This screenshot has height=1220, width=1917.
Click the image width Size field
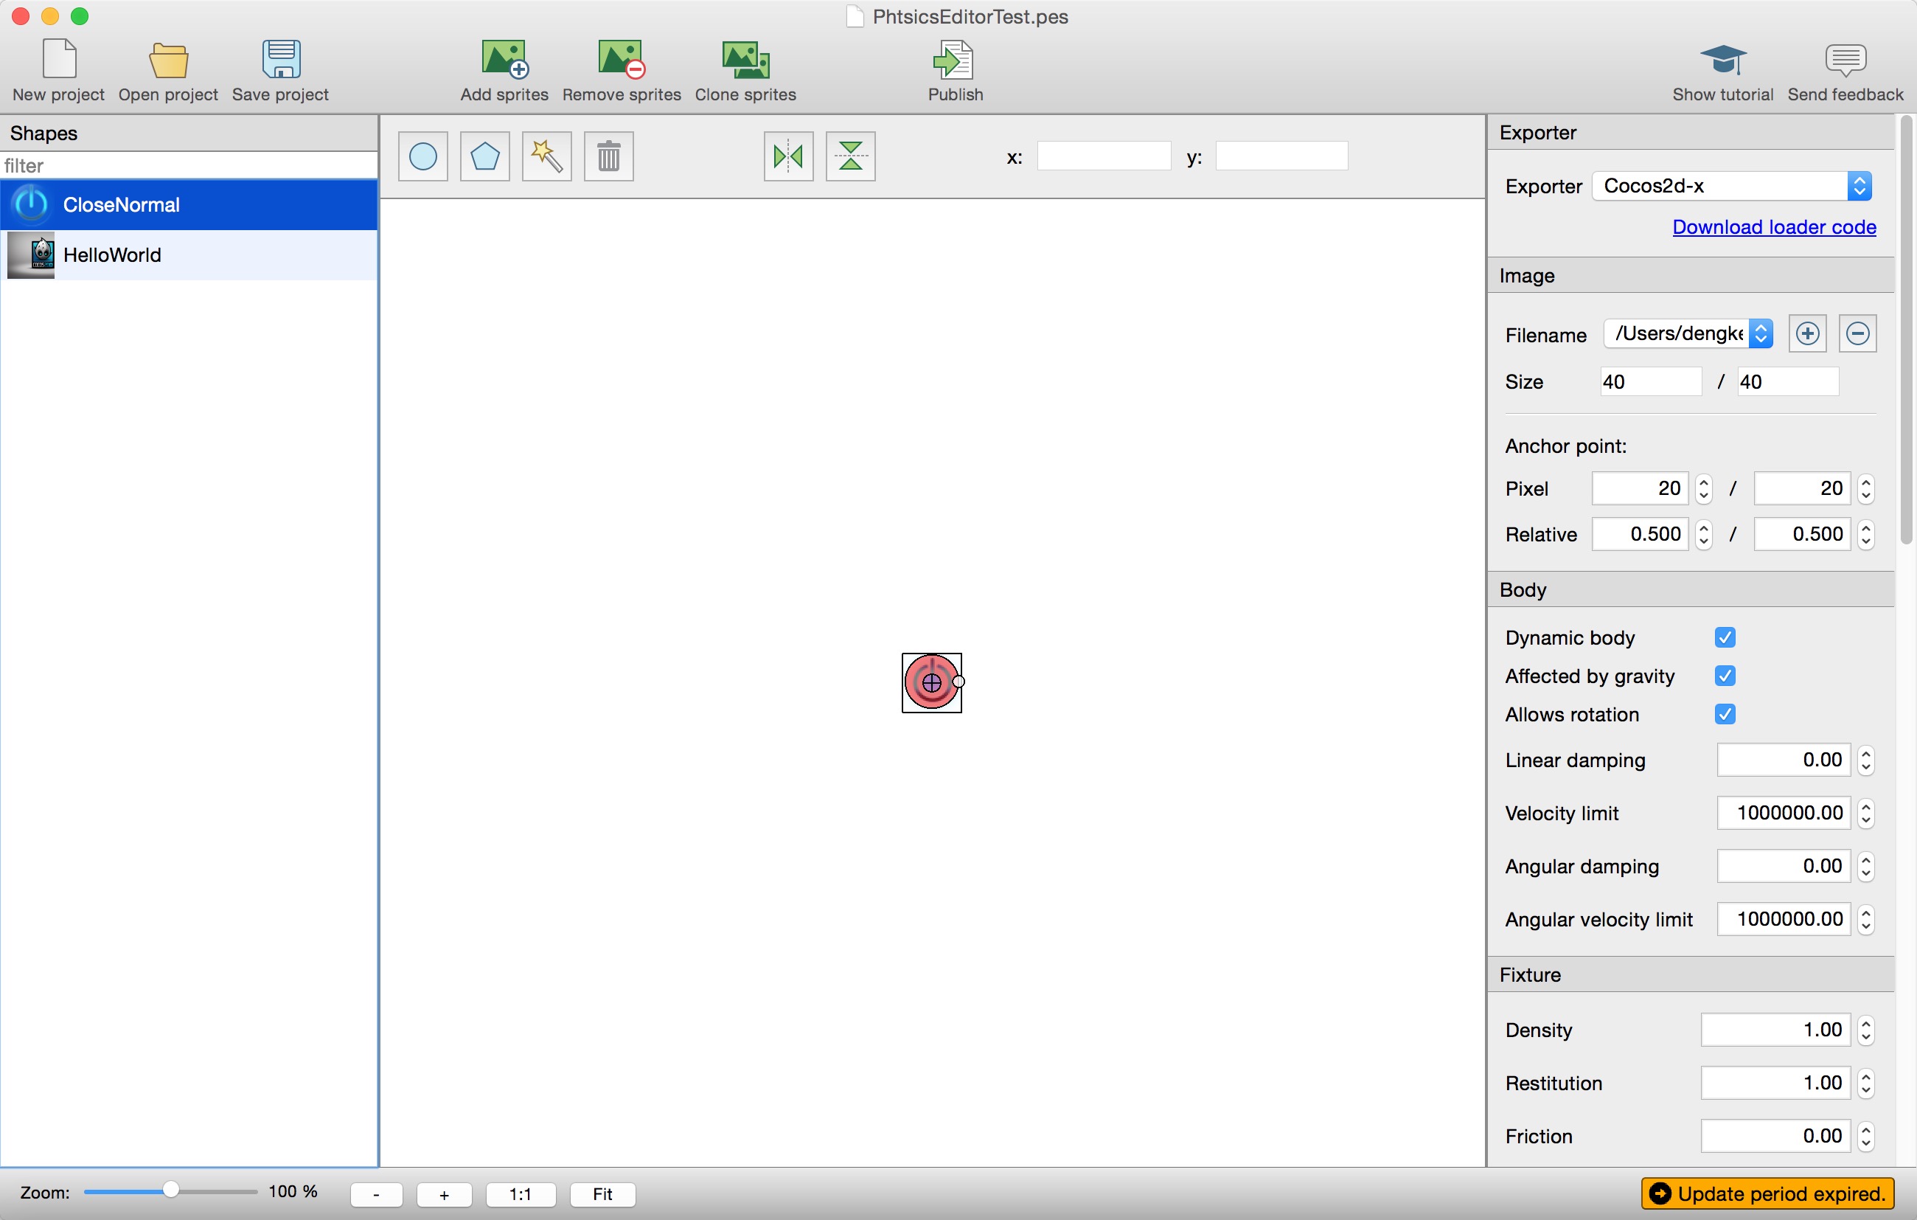coord(1651,382)
